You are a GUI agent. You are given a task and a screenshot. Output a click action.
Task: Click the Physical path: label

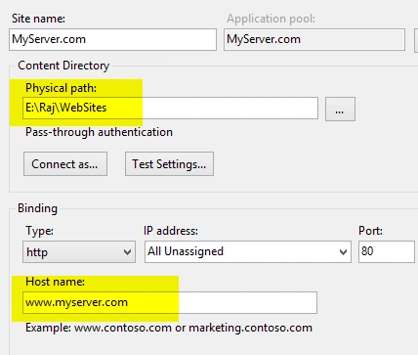[x=61, y=88]
